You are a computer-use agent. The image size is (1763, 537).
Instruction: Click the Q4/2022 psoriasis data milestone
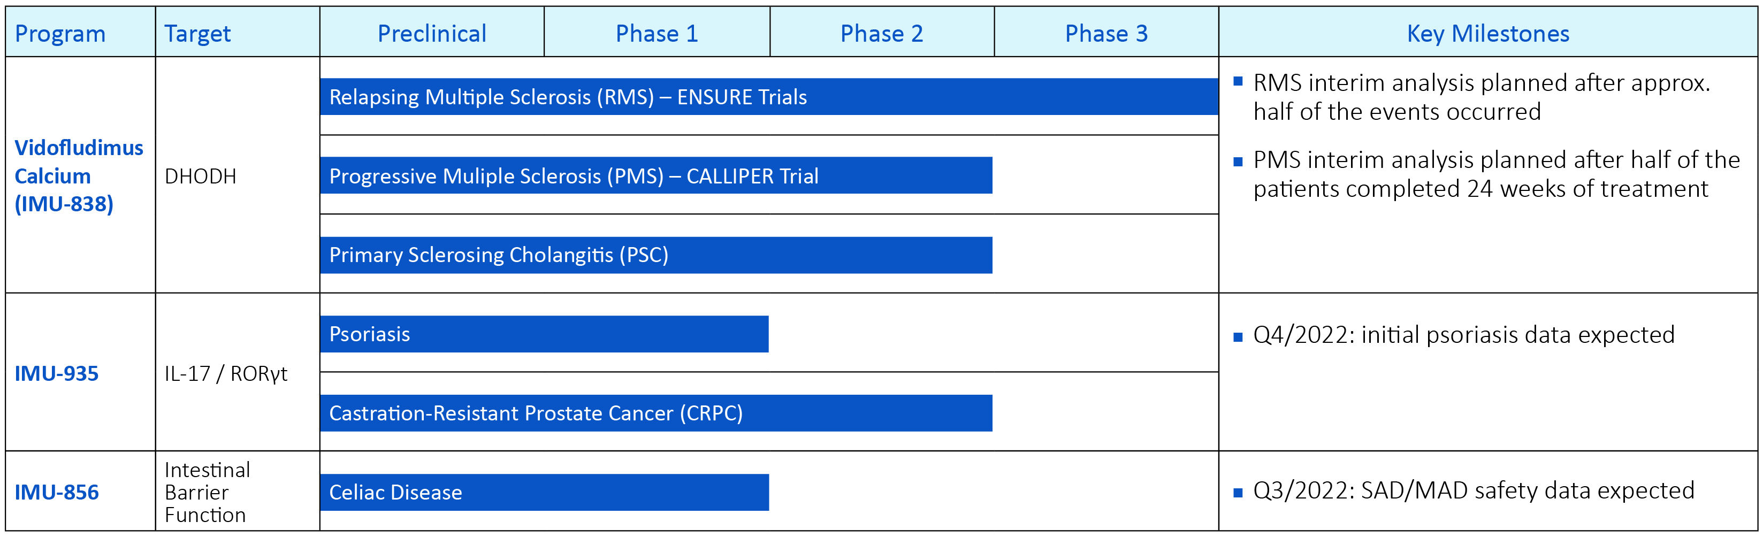(1463, 334)
